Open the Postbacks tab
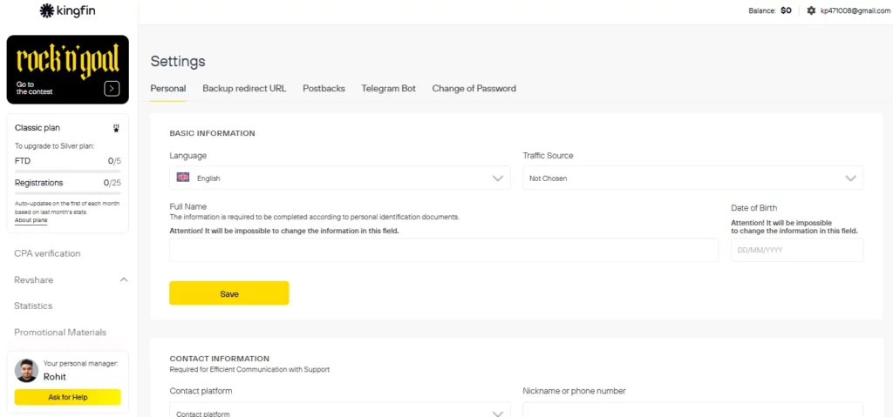This screenshot has width=893, height=417. (324, 89)
